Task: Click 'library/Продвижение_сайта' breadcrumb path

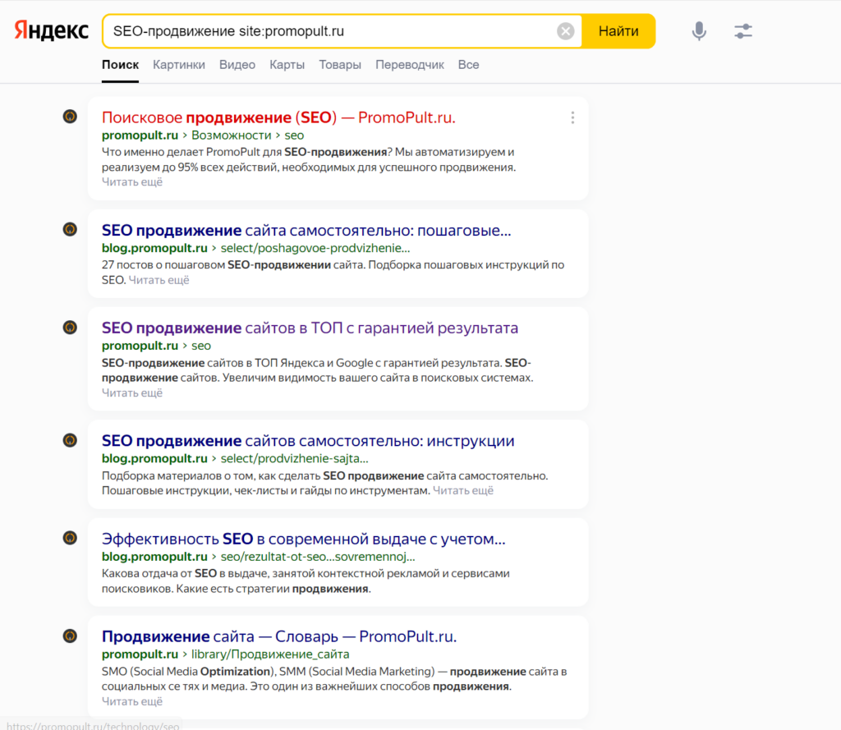Action: pos(270,654)
